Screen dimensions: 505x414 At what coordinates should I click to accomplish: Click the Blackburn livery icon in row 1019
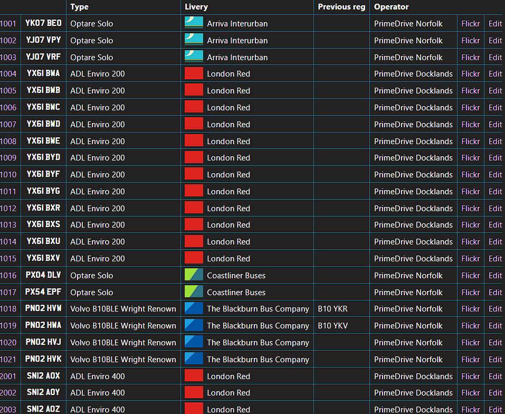point(194,326)
